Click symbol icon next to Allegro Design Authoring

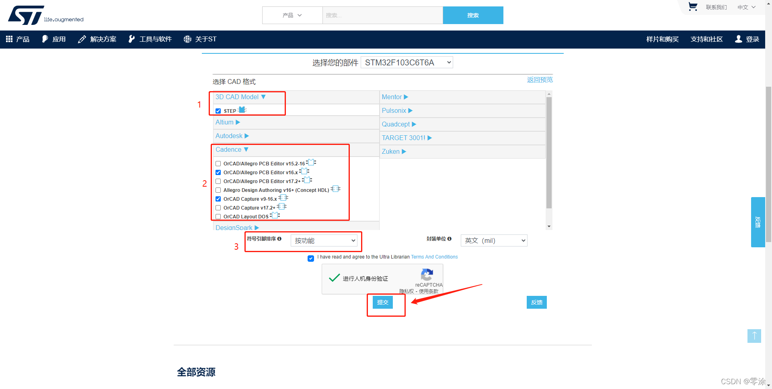336,189
